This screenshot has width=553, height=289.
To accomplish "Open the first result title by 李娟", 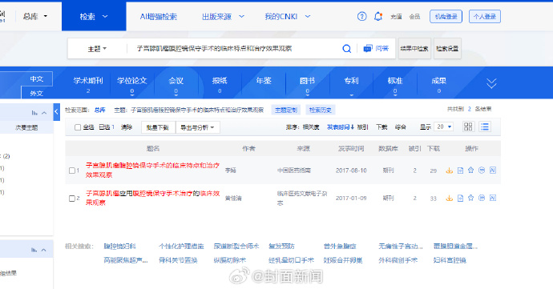I will (152, 170).
